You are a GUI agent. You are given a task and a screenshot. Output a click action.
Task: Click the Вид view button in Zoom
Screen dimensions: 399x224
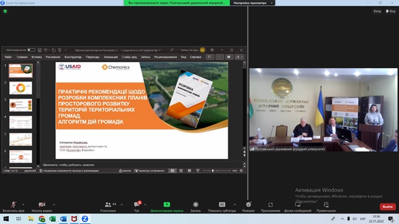[390, 11]
